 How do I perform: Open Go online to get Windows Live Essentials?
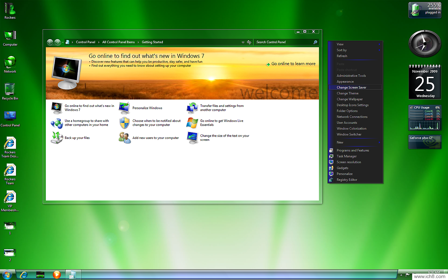coord(215,123)
